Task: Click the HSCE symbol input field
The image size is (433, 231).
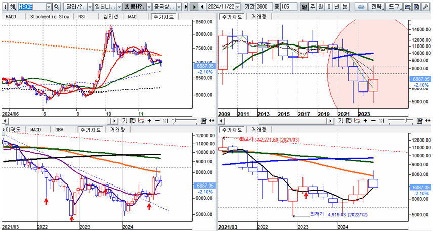Action: coord(32,7)
